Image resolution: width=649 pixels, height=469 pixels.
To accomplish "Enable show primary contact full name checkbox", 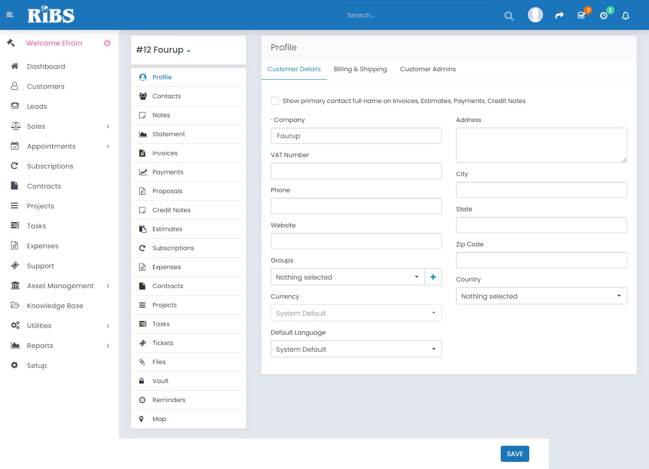I will [275, 101].
